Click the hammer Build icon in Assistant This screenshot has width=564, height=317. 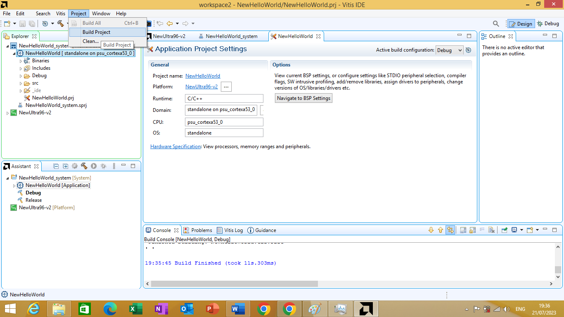pyautogui.click(x=84, y=166)
